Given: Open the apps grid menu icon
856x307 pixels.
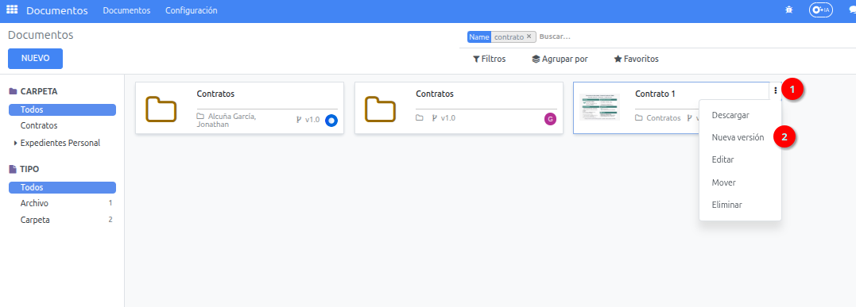Looking at the screenshot, I should point(11,10).
